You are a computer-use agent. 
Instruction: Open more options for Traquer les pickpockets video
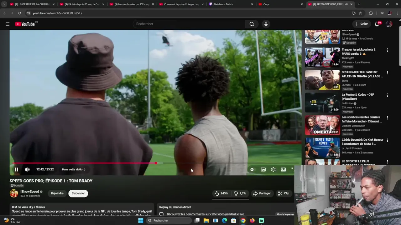[x=387, y=50]
